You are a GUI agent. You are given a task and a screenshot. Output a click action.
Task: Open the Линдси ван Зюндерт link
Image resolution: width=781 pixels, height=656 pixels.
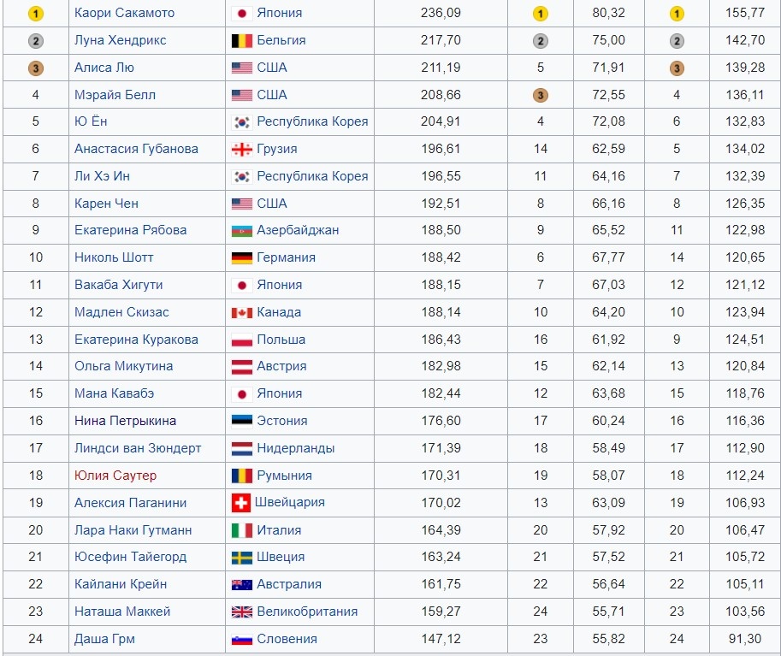[x=138, y=448]
